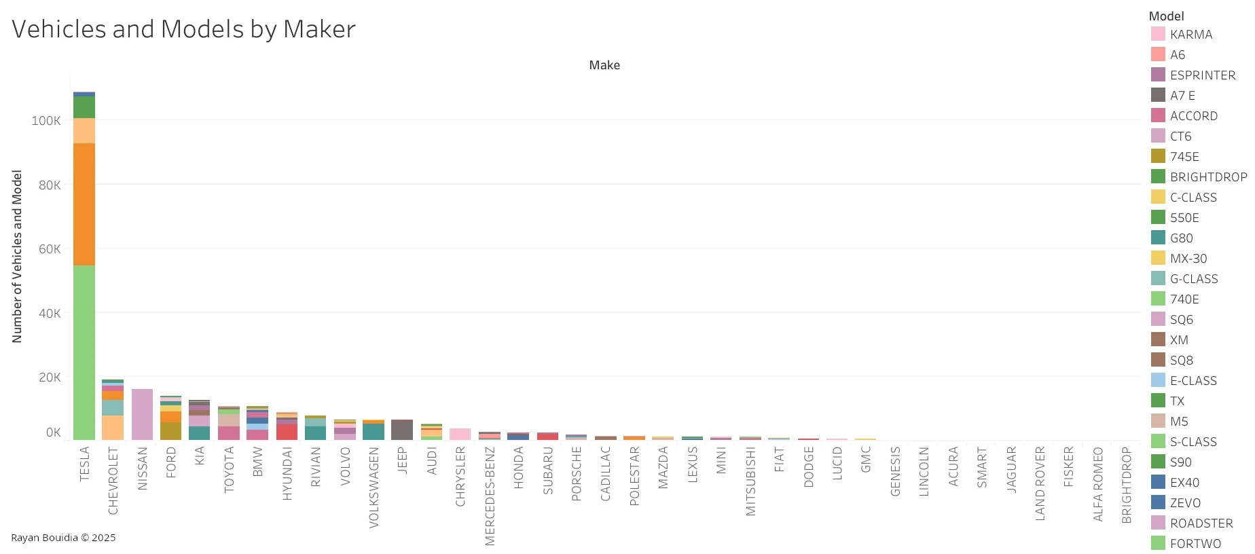1255x554 pixels.
Task: Click the "Vehicles and Models by Maker" title
Action: coord(183,29)
